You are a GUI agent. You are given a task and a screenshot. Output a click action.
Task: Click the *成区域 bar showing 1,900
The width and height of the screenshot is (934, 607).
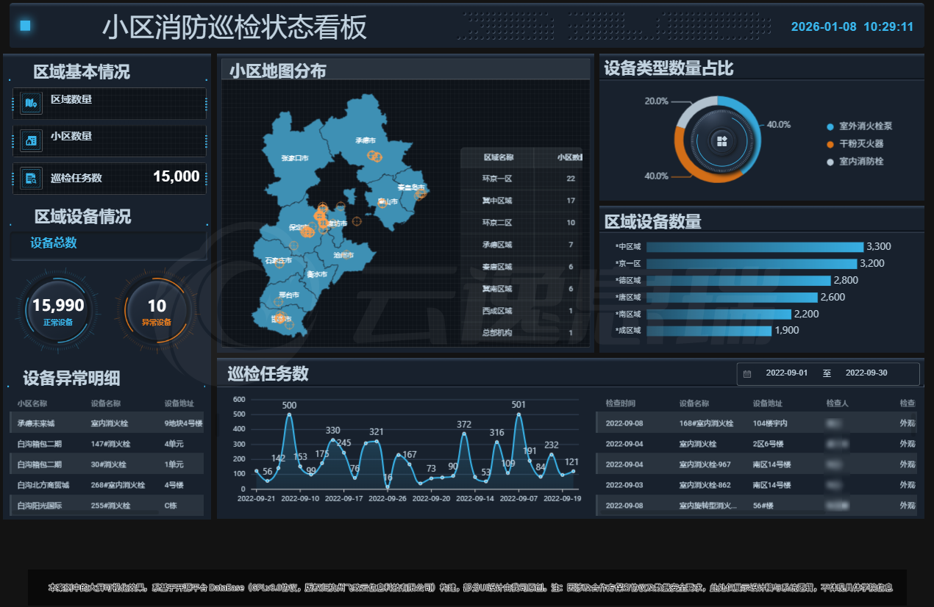point(709,331)
